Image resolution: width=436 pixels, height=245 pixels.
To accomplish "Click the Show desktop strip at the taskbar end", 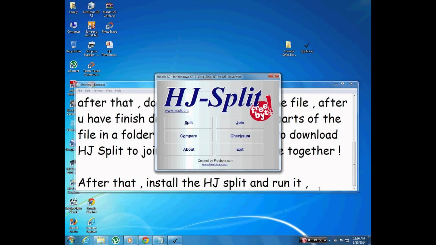I will (370, 240).
